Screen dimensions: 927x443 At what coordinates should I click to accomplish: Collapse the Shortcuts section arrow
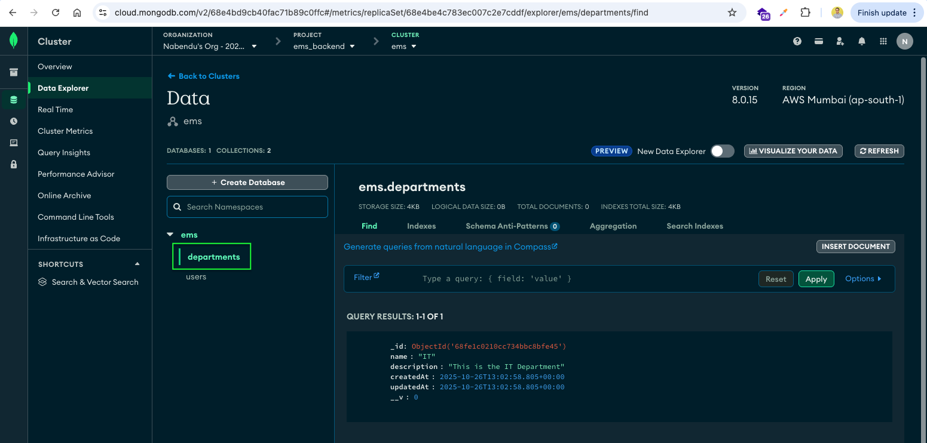137,264
